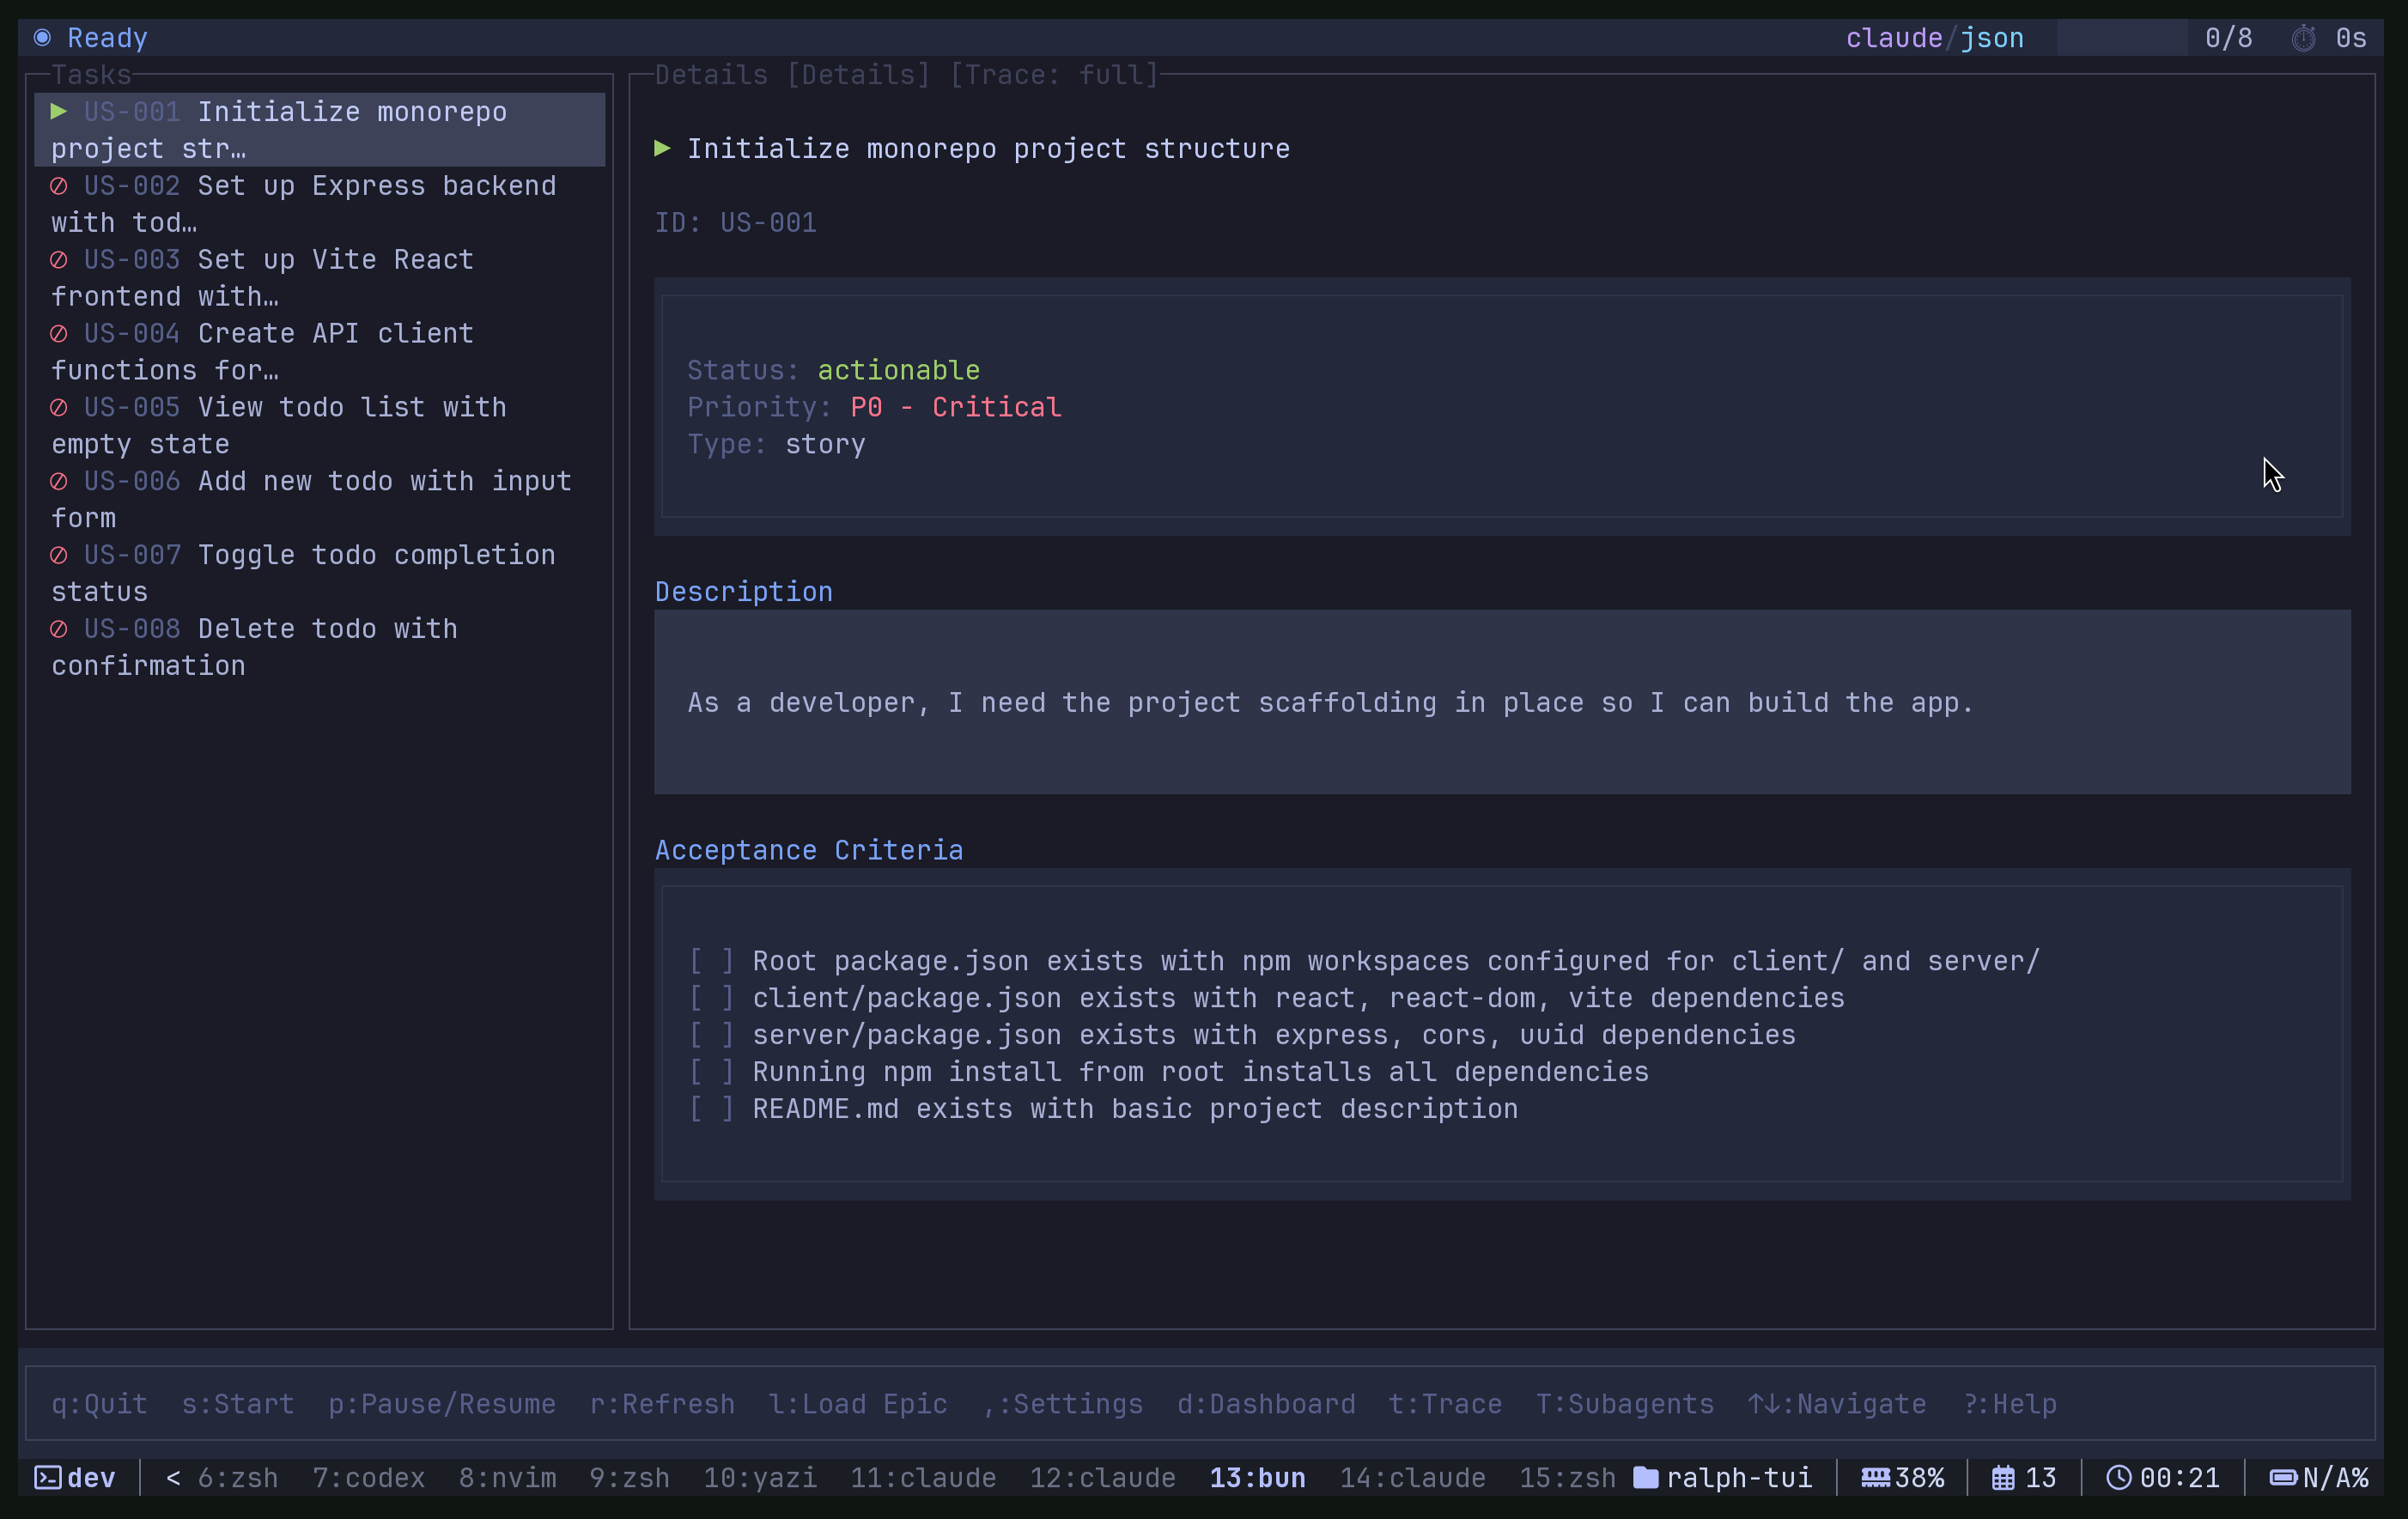Expand the triangle beside US-001 task
The width and height of the screenshot is (2408, 1519).
pyautogui.click(x=59, y=112)
